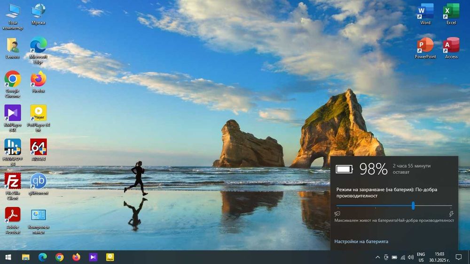The width and height of the screenshot is (470, 264).
Task: Select the qBittorrent desktop icon
Action: click(x=38, y=181)
